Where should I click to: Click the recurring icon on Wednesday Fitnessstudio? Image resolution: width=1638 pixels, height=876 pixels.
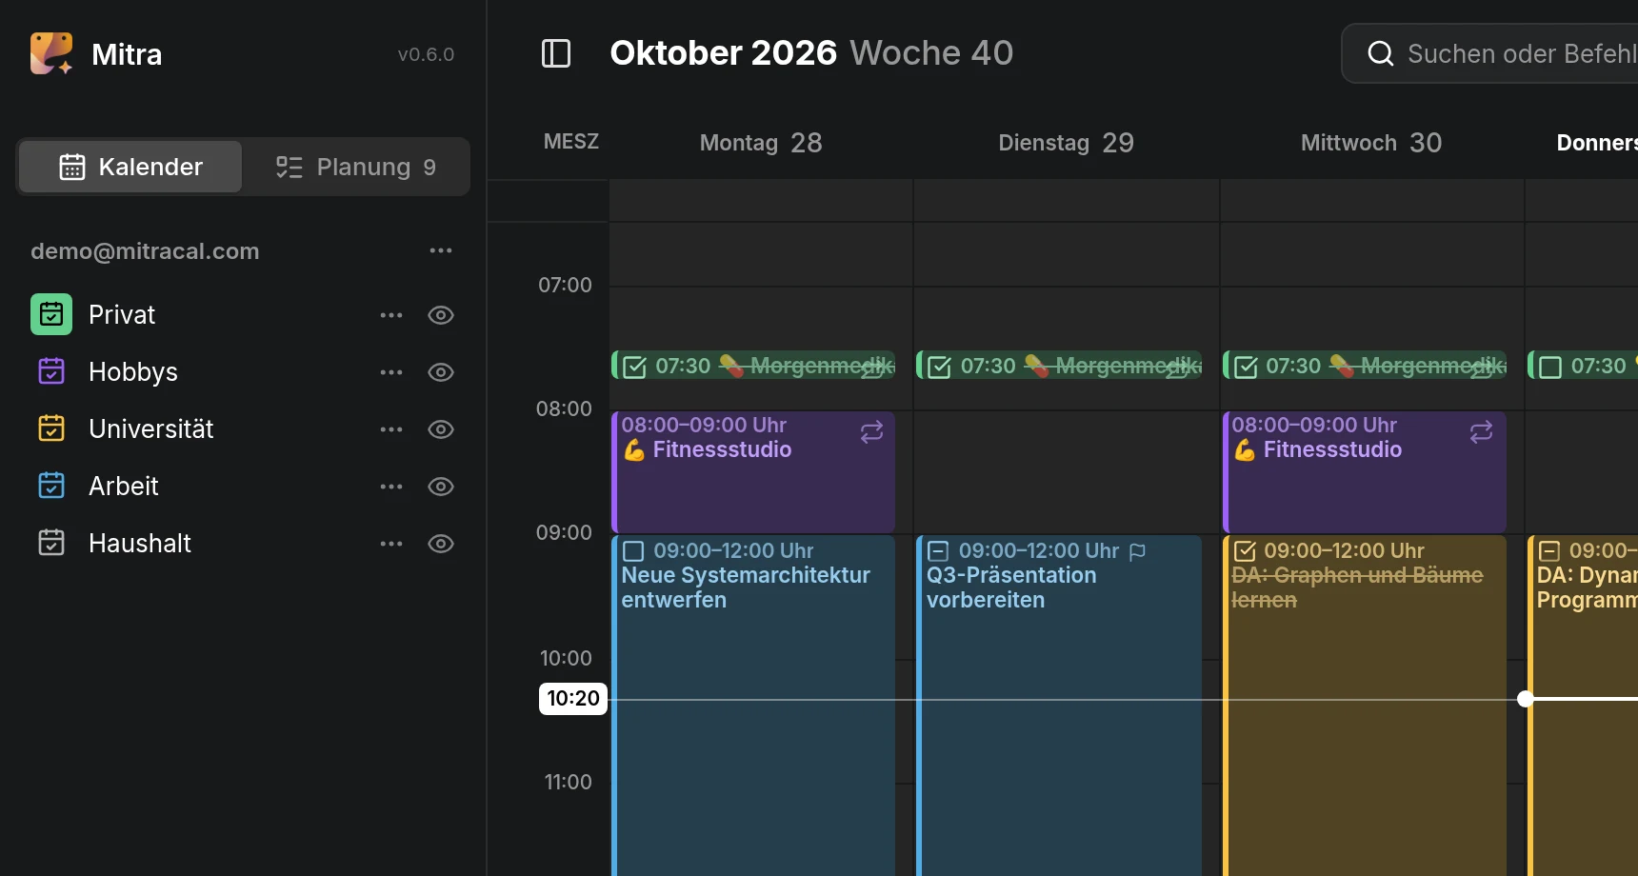pyautogui.click(x=1481, y=432)
